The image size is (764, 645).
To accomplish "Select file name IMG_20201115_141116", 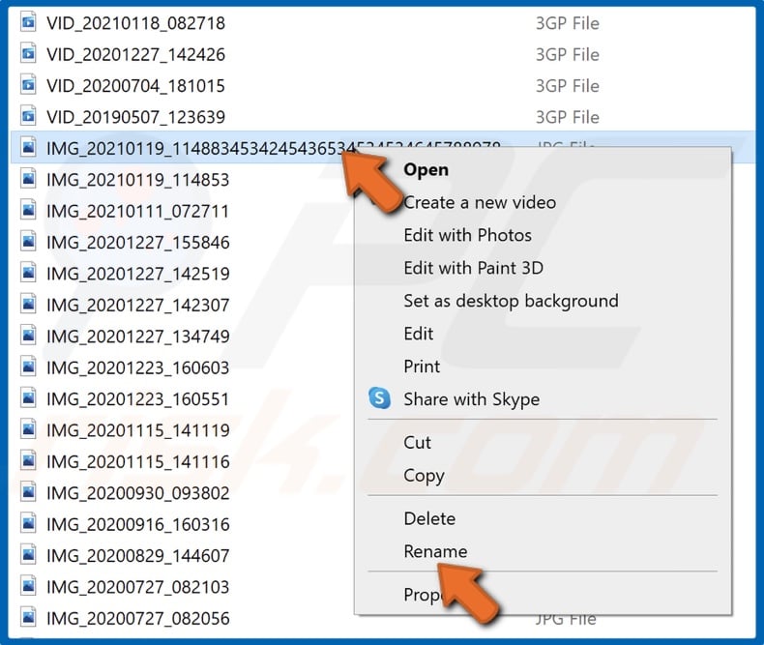I will pos(138,462).
